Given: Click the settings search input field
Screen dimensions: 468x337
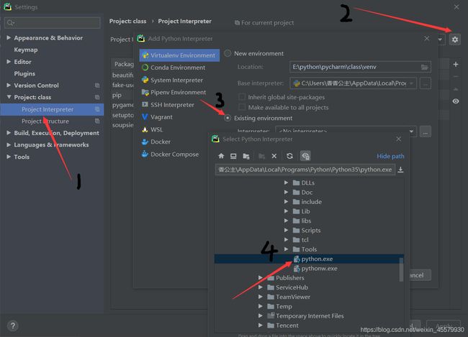Looking at the screenshot, I should (53, 23).
